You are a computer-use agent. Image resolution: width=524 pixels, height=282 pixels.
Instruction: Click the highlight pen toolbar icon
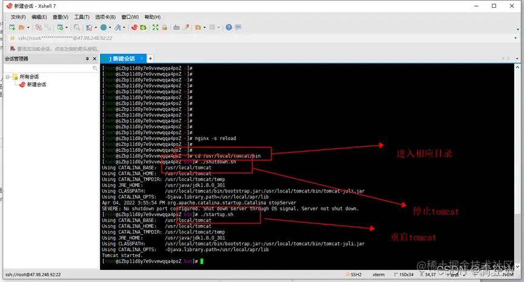pos(186,27)
